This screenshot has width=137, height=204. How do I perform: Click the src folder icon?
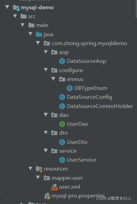24,16
